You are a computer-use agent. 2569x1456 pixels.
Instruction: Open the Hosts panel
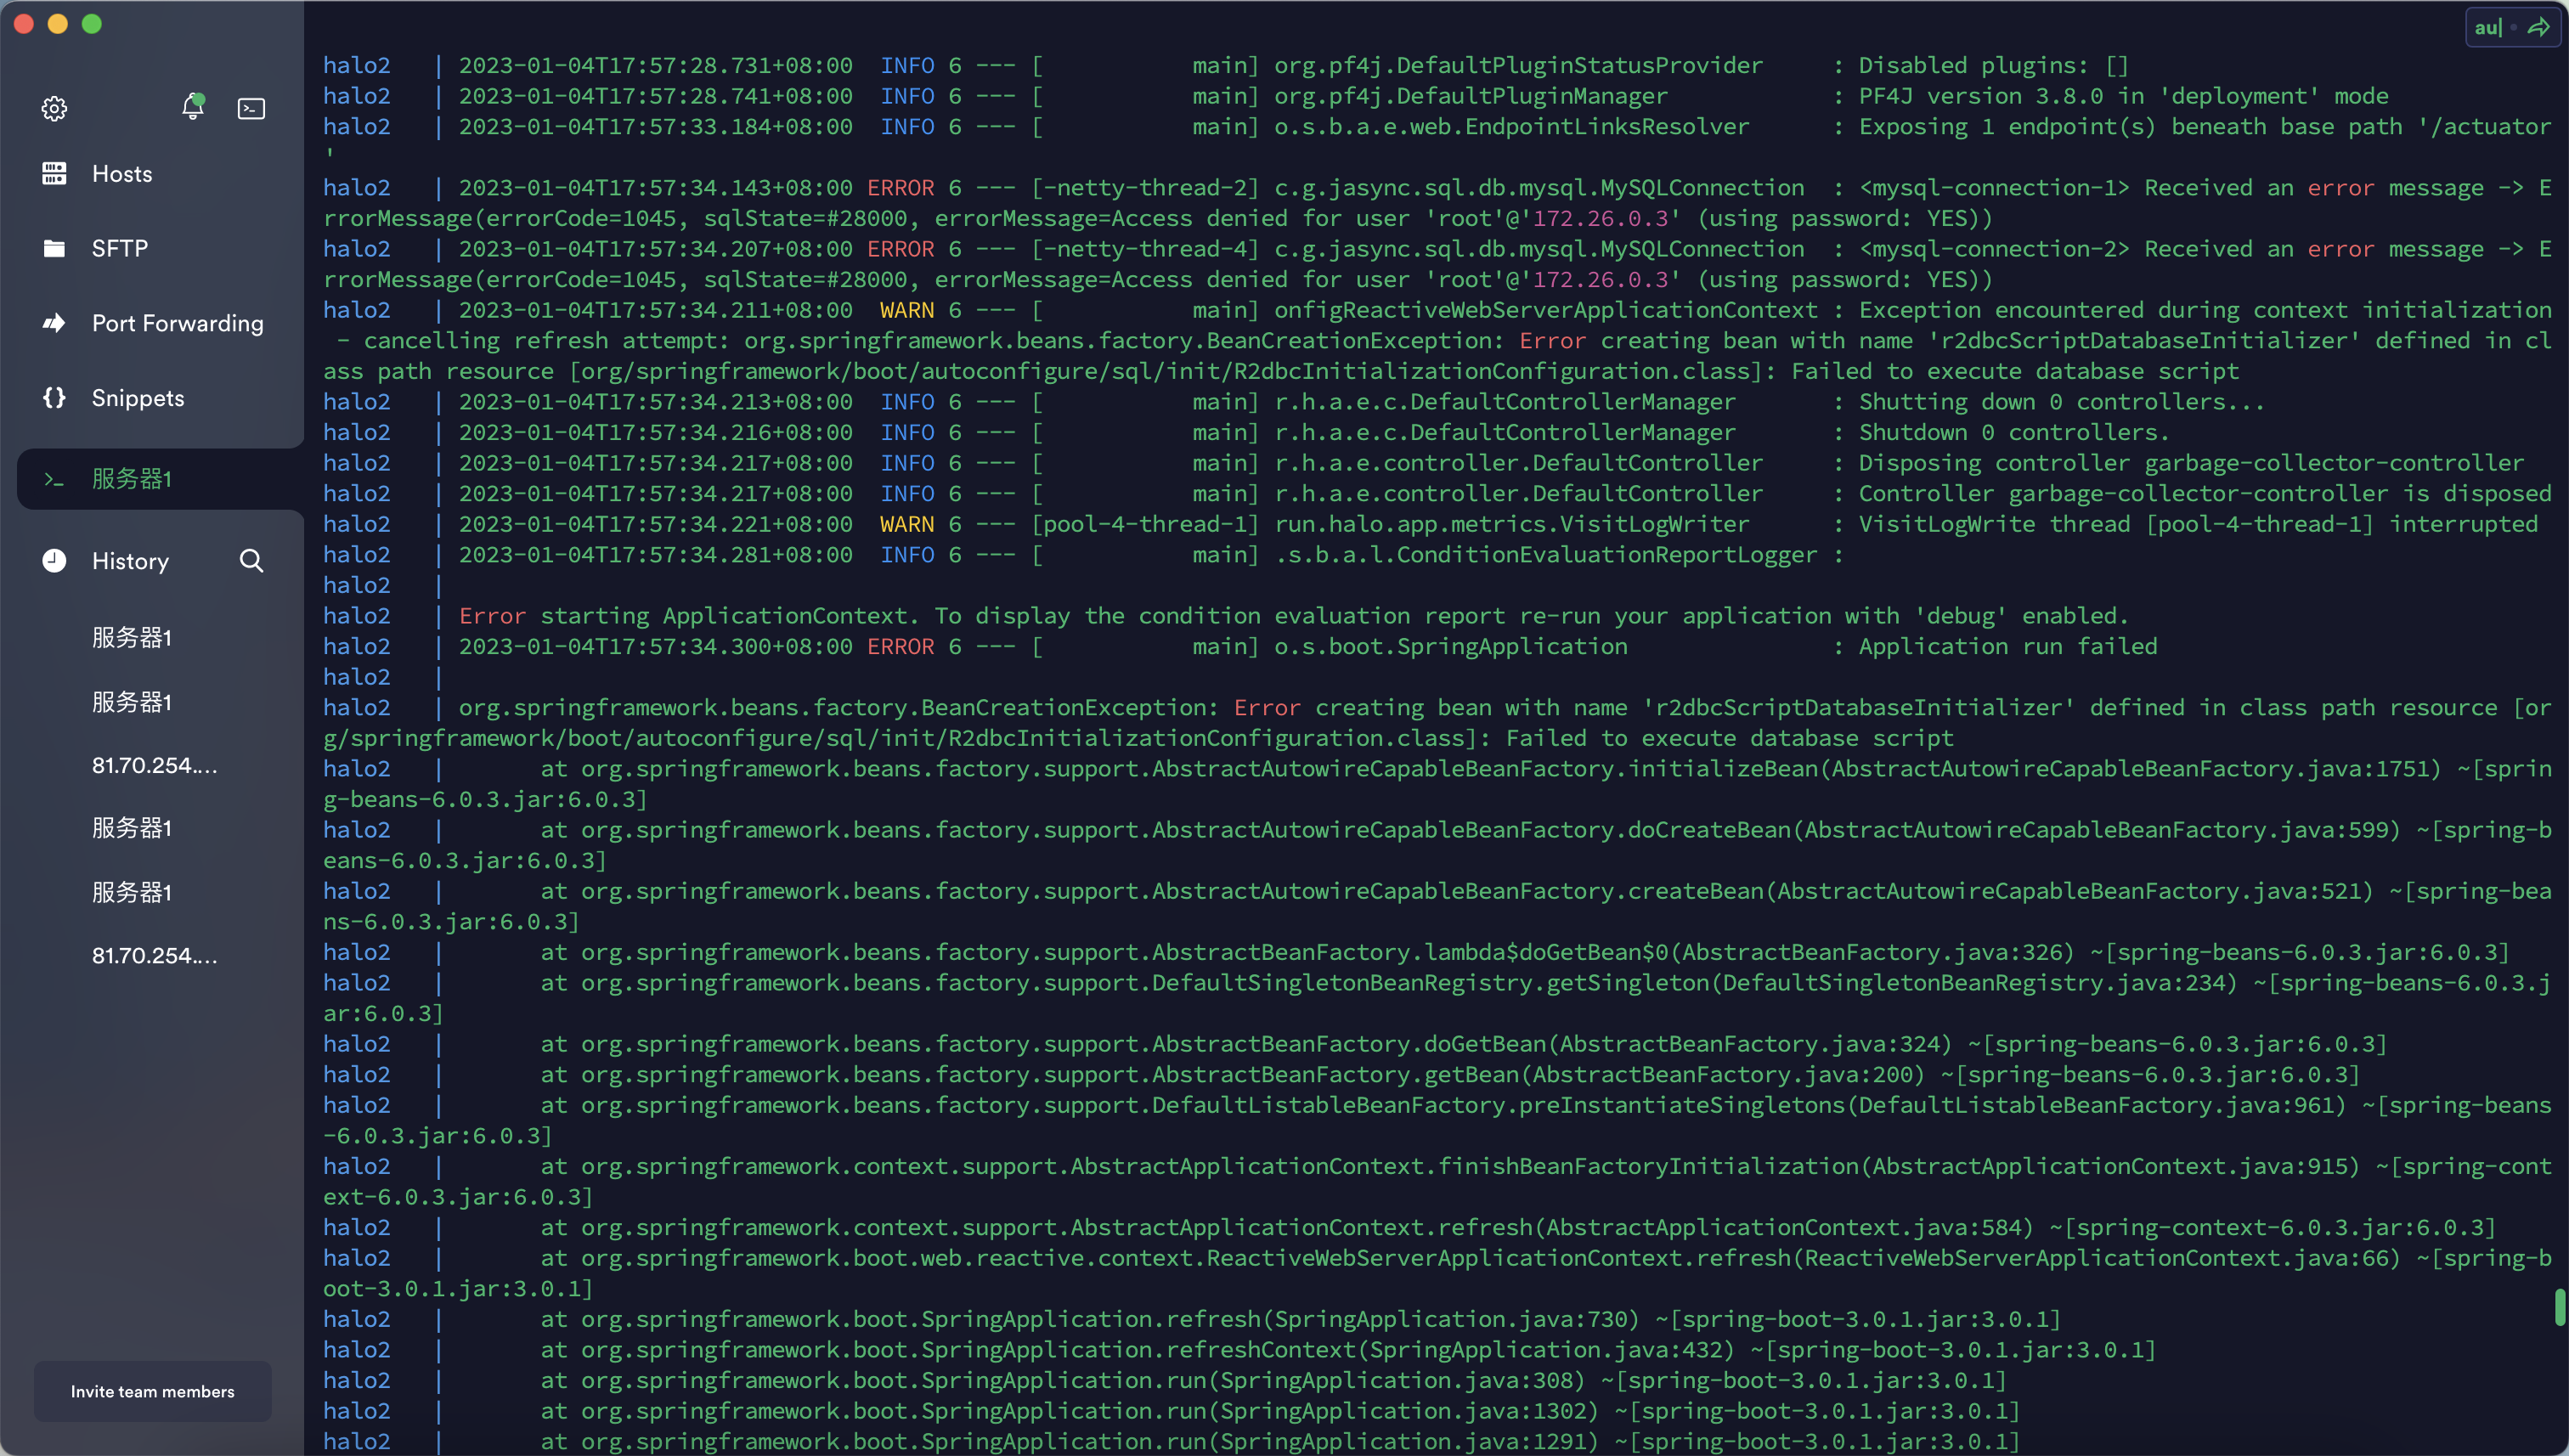point(122,173)
